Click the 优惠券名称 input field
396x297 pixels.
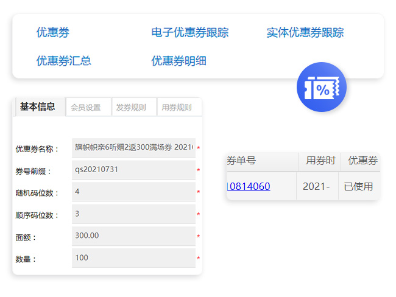click(x=133, y=148)
